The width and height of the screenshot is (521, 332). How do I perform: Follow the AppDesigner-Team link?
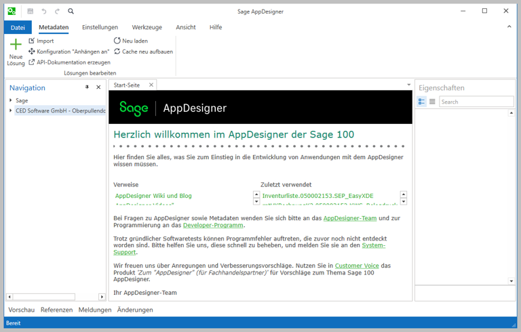coord(350,218)
